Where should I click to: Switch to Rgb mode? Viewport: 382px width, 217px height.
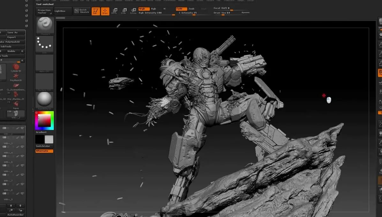pyautogui.click(x=154, y=9)
